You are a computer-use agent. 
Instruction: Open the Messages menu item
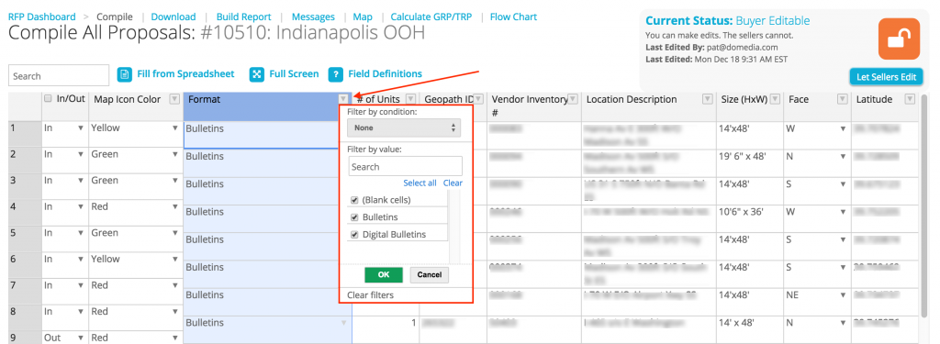pos(313,17)
